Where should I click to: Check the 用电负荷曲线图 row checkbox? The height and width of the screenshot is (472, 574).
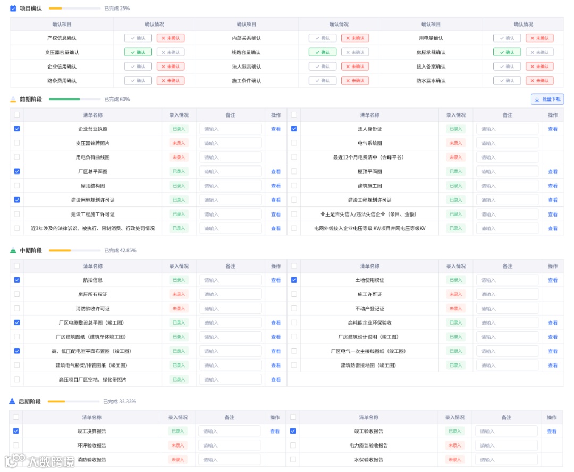coord(17,157)
